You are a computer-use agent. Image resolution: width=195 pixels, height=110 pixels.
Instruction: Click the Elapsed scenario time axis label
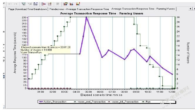pyautogui.click(x=101, y=95)
